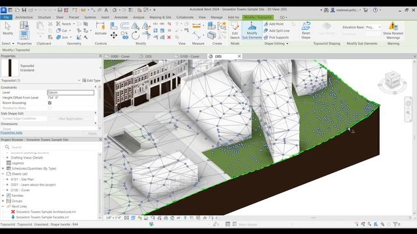Click the Notch geometry tool
417x234 pixels.
(64, 24)
